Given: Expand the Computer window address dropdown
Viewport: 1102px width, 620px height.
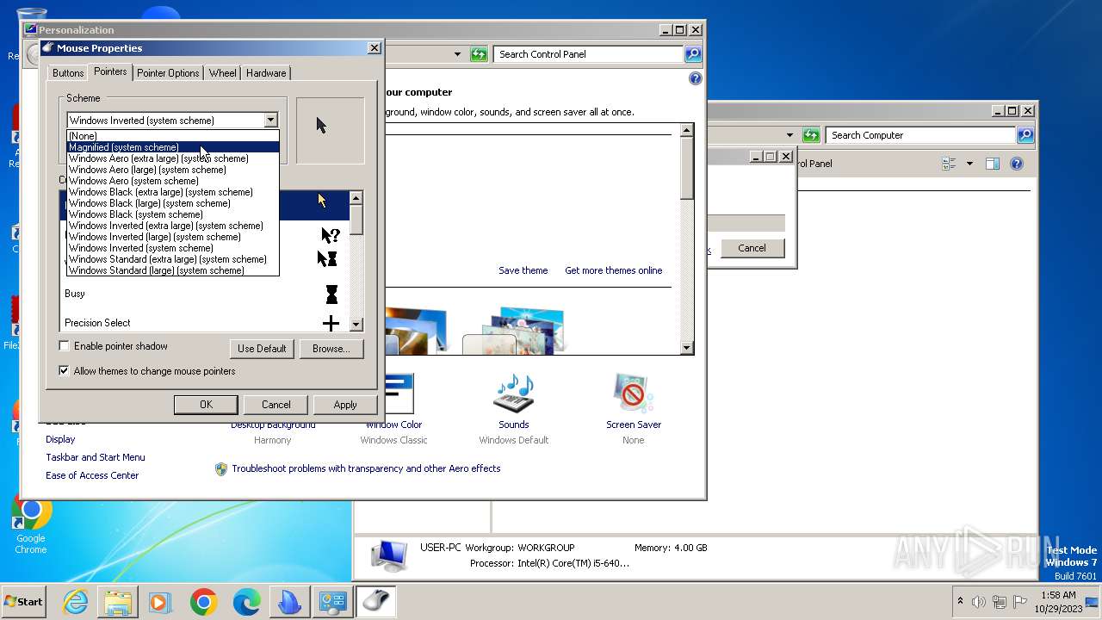Looking at the screenshot, I should (789, 135).
